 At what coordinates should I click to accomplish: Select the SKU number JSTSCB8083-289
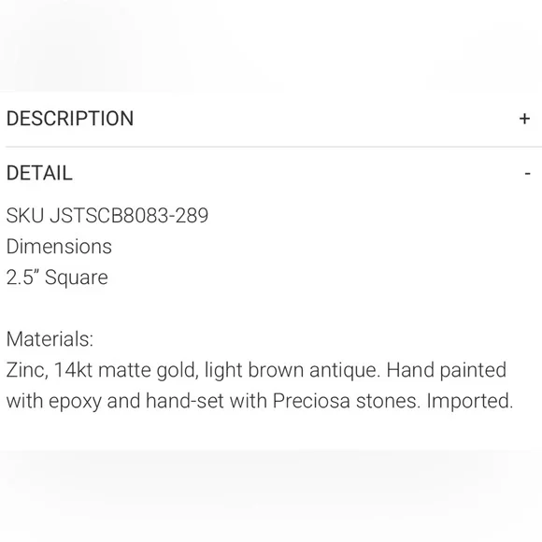click(129, 215)
